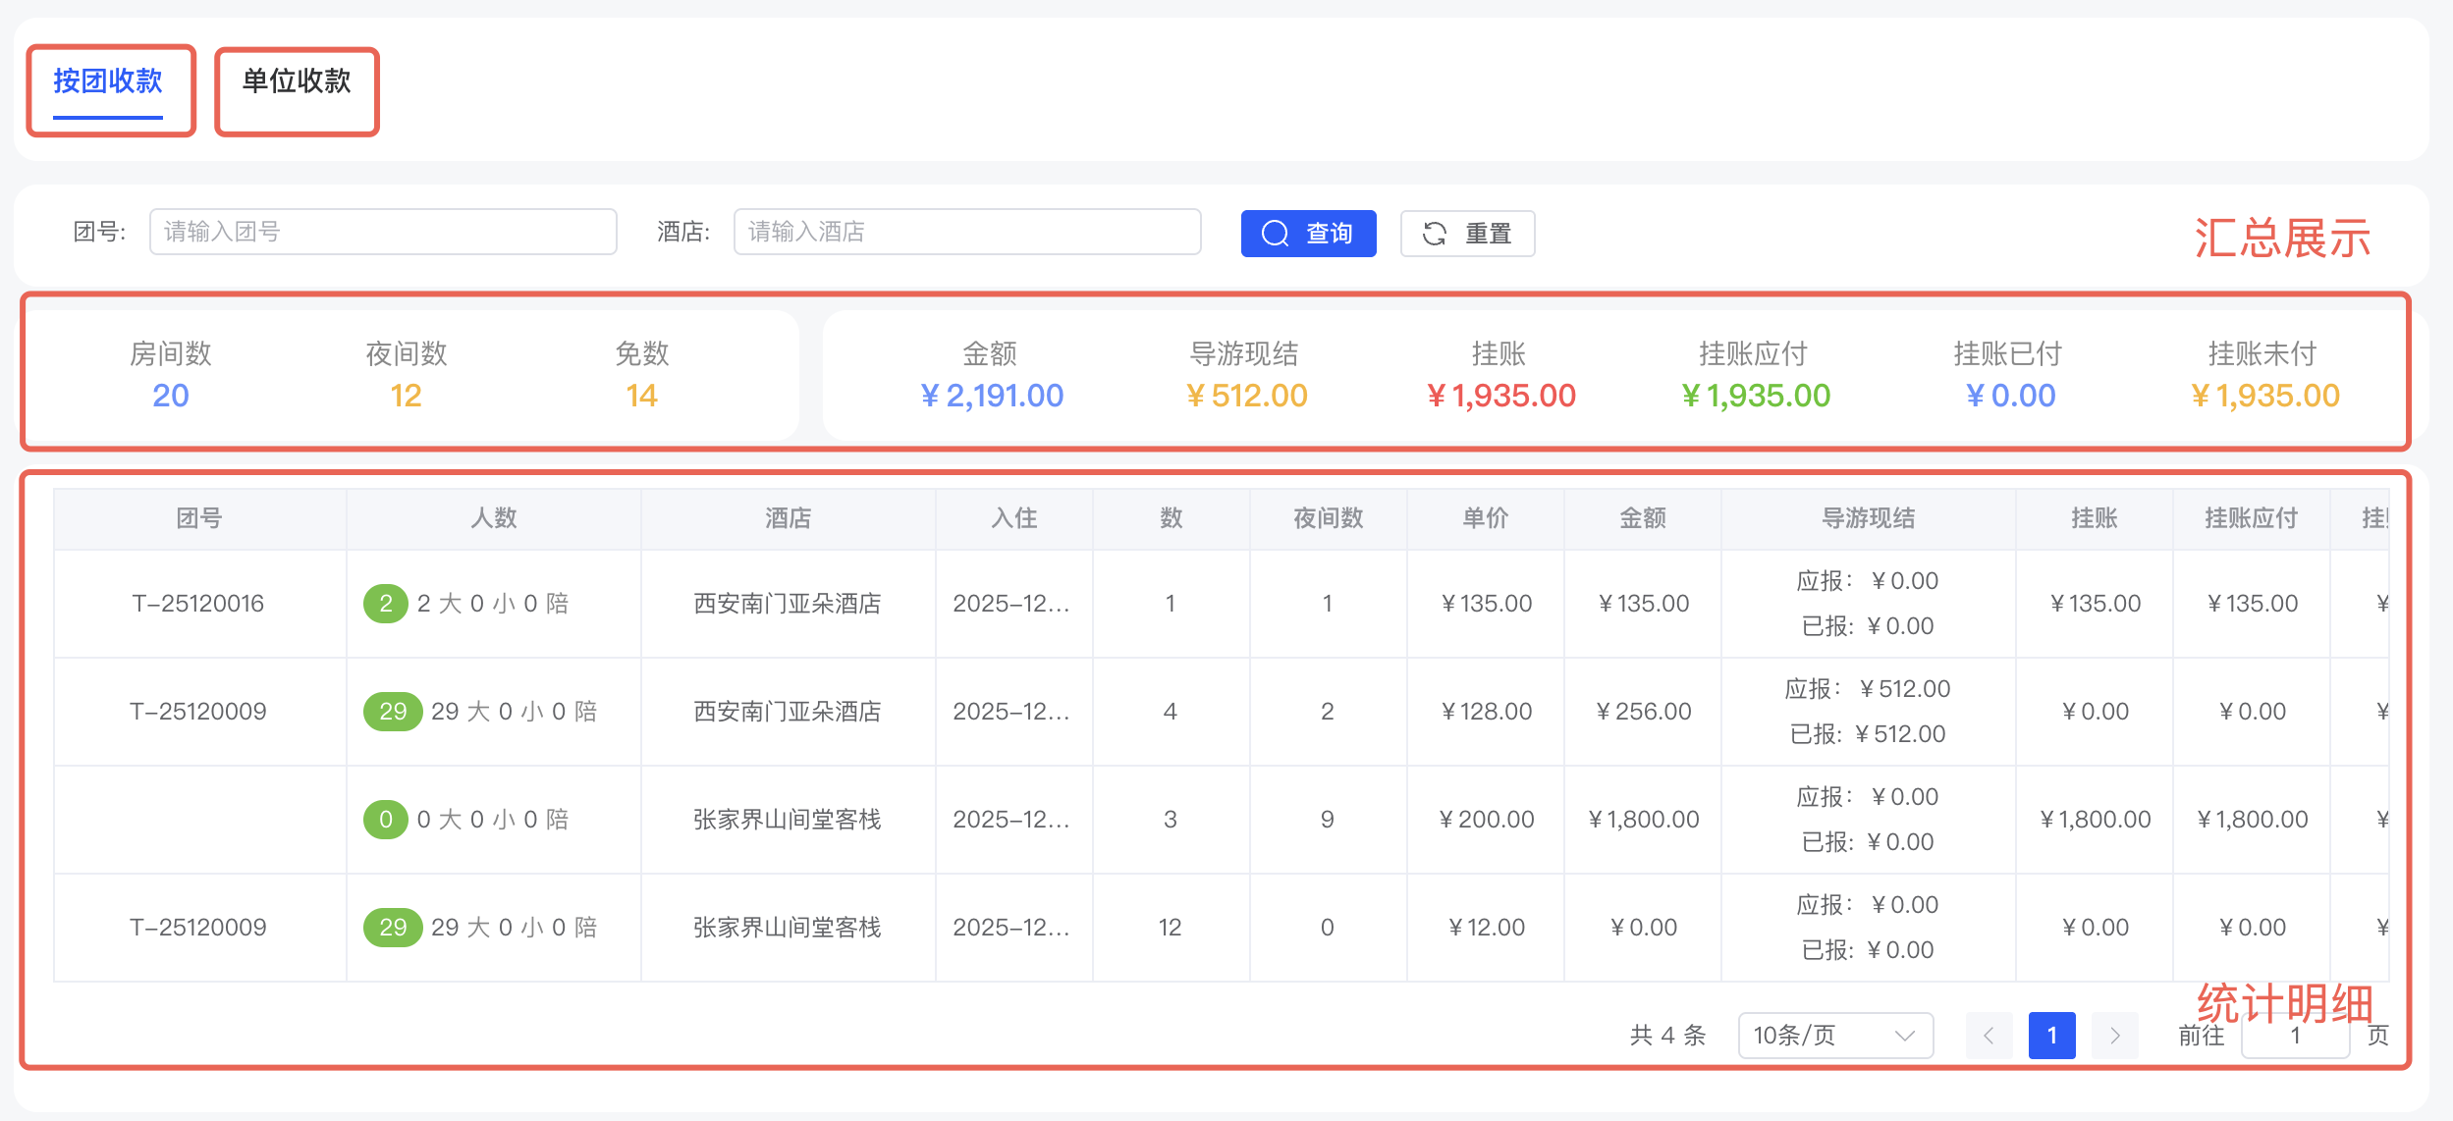
Task: Click the 团号 input field
Action: pos(383,232)
